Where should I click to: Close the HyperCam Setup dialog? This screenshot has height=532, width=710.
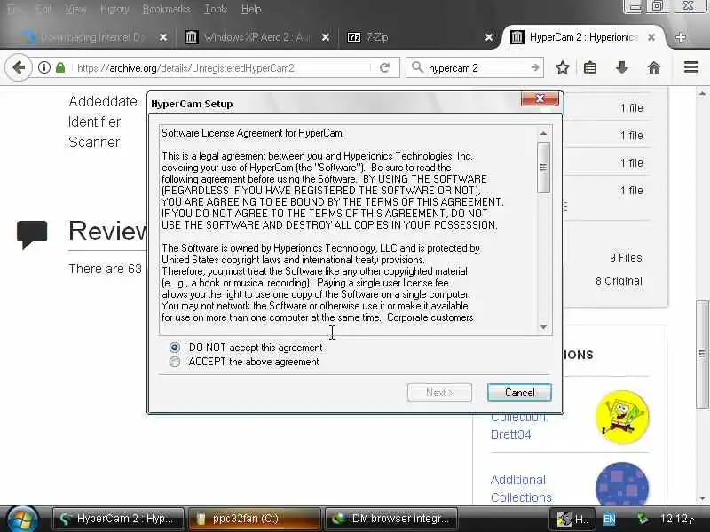click(540, 98)
